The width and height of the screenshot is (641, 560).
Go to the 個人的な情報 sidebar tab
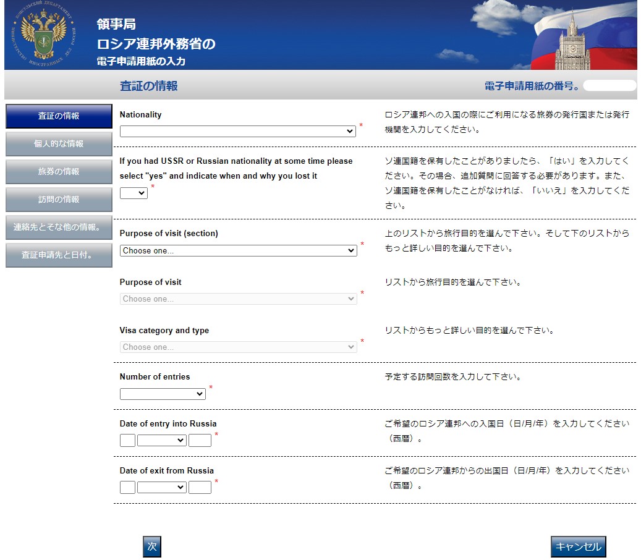pos(59,144)
